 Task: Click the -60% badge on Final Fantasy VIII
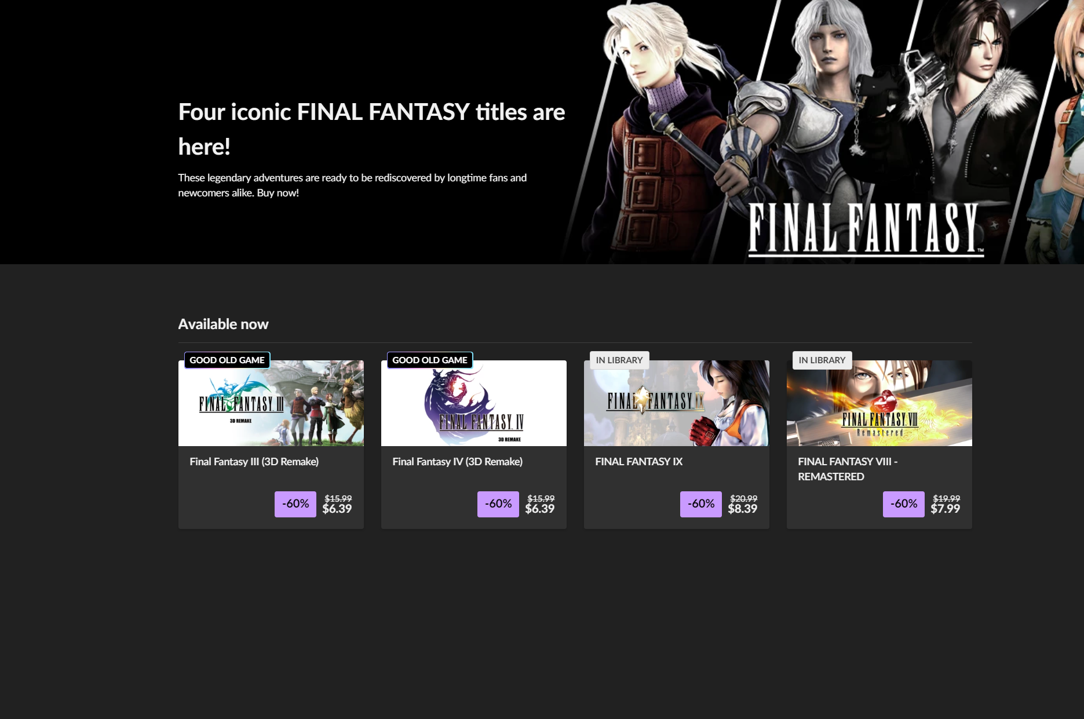(x=904, y=504)
